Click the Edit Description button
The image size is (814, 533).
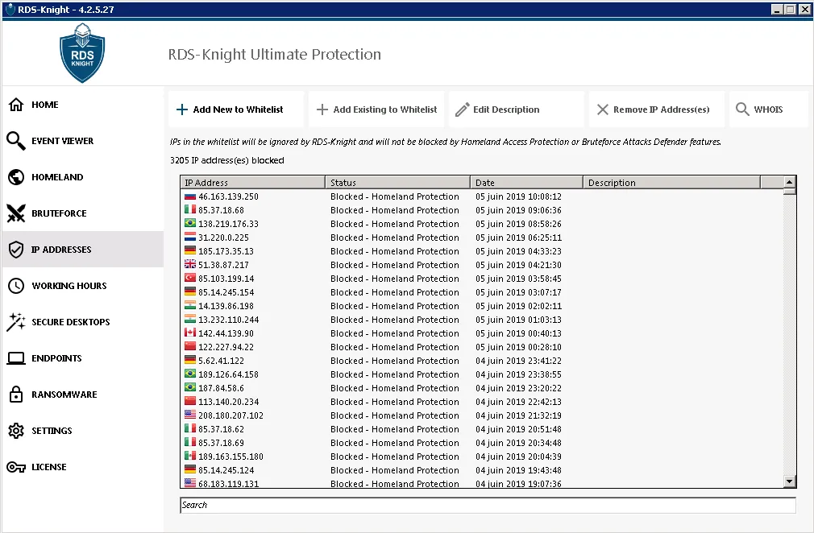[517, 109]
